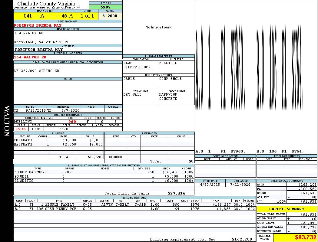Screen dimensions: 318x242
Task: Click the print date 4/20/2025
Action: tap(209, 185)
